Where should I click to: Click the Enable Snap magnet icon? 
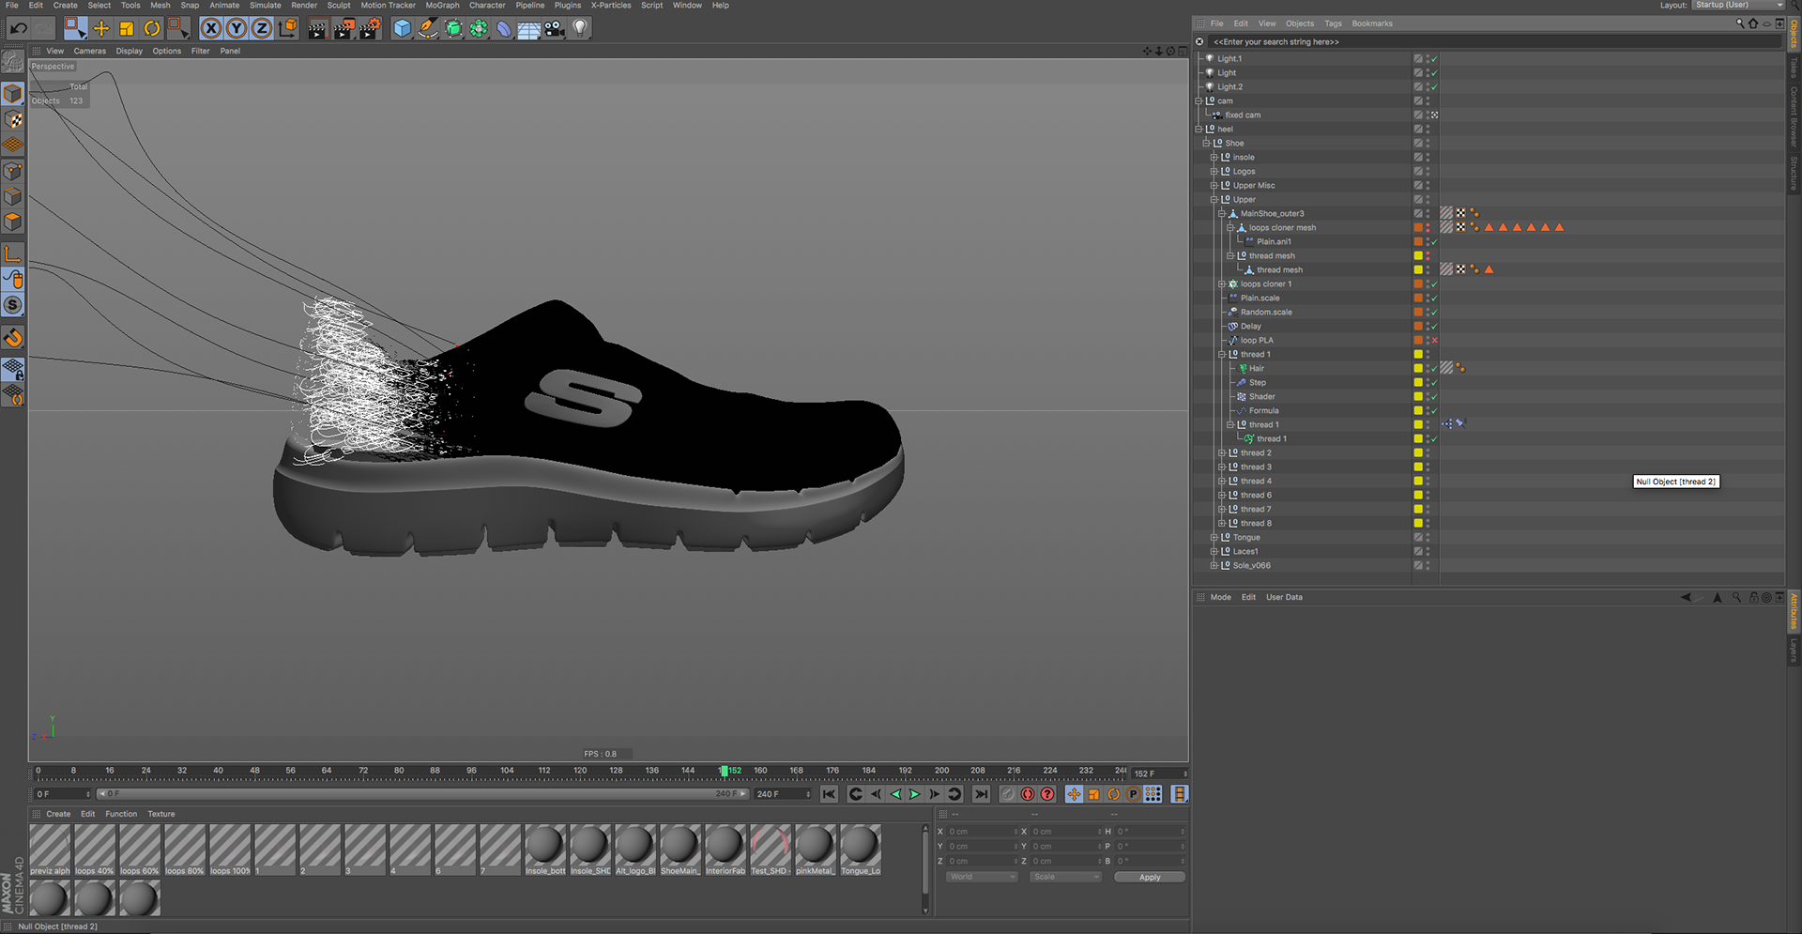13,338
